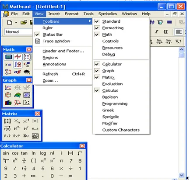Insert matrix icon in Matrix palette

(7, 121)
